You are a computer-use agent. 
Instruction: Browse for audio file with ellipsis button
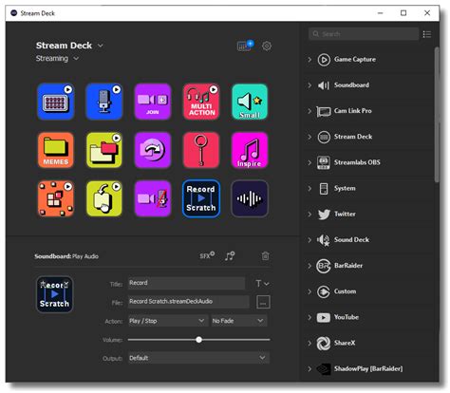[263, 302]
